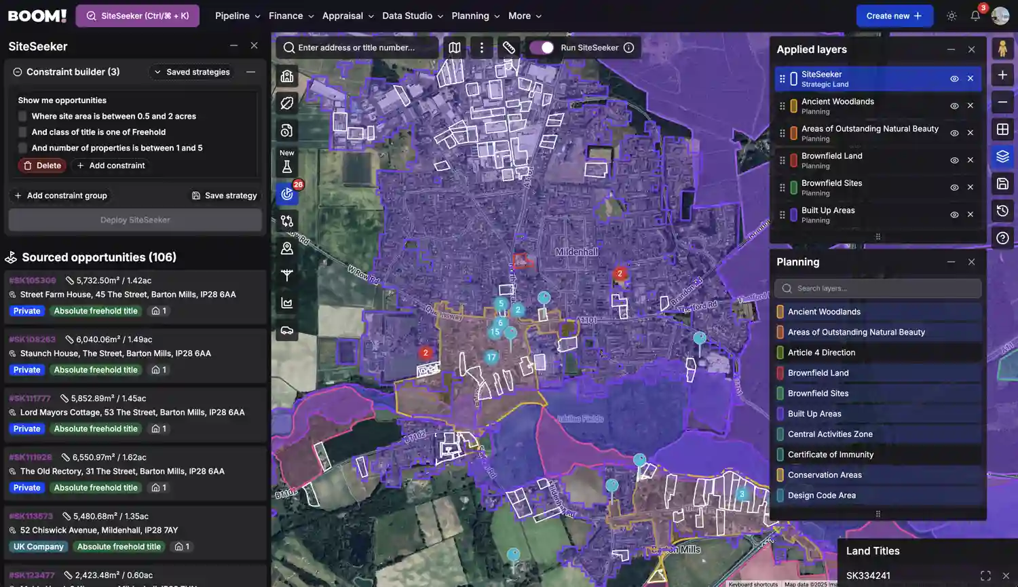1018x587 pixels.
Task: Click the Conservation Areas color swatch
Action: coord(780,475)
